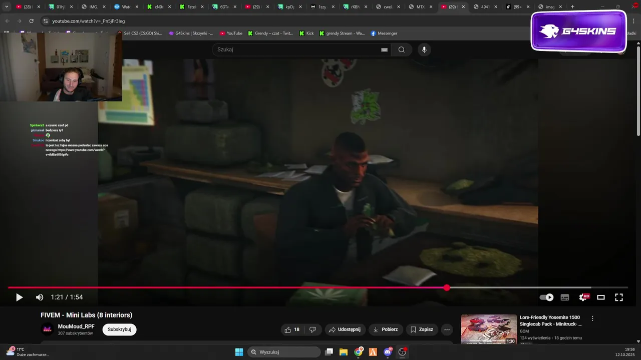Open the Messenger bookmark
The height and width of the screenshot is (360, 641).
coord(384,33)
